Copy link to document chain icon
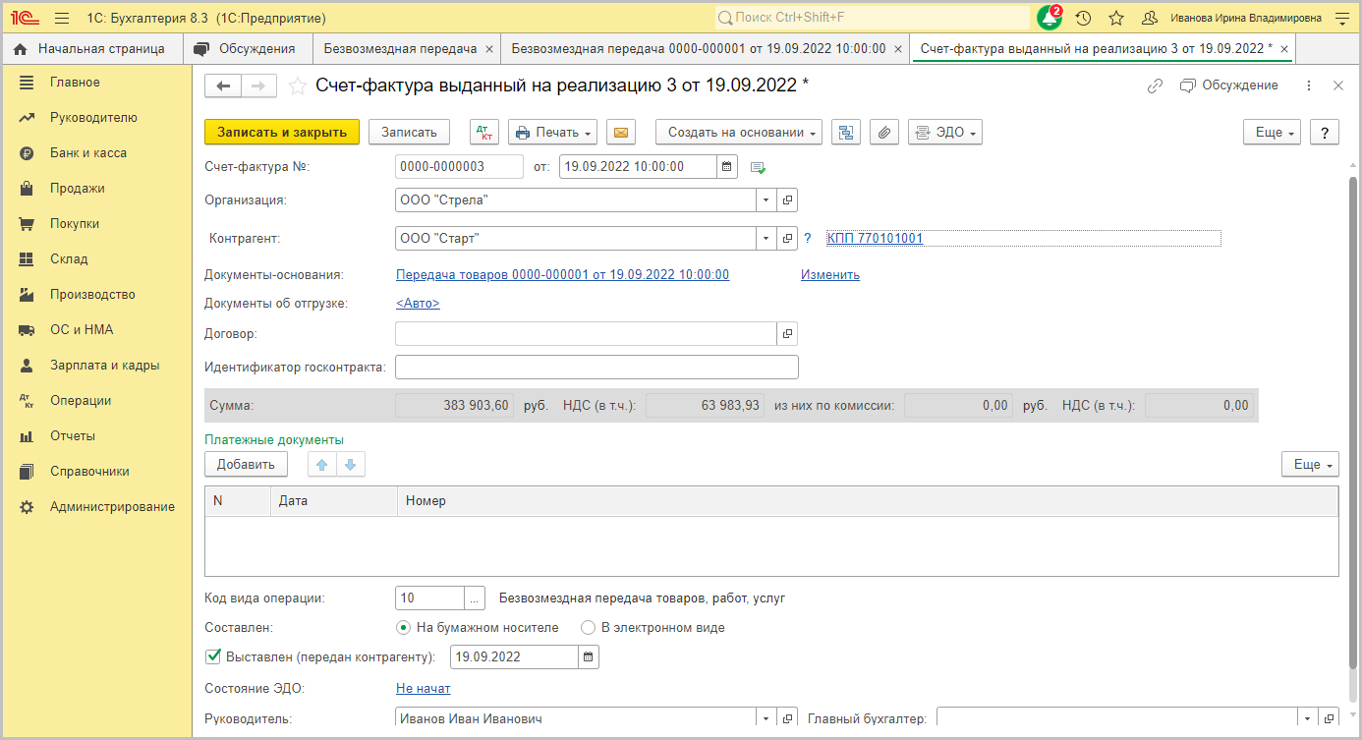This screenshot has height=740, width=1362. pyautogui.click(x=1156, y=86)
